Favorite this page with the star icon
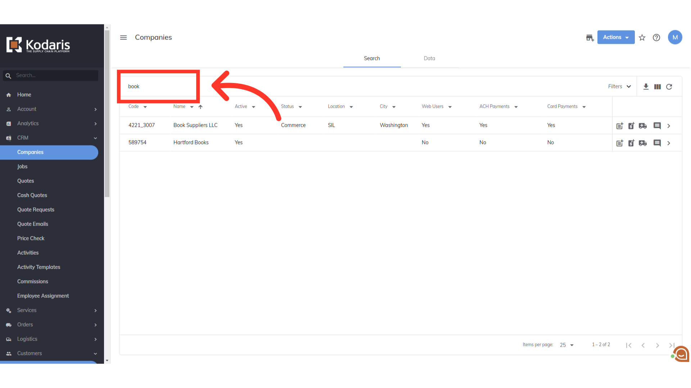Viewport: 691px width, 388px height. 642,38
